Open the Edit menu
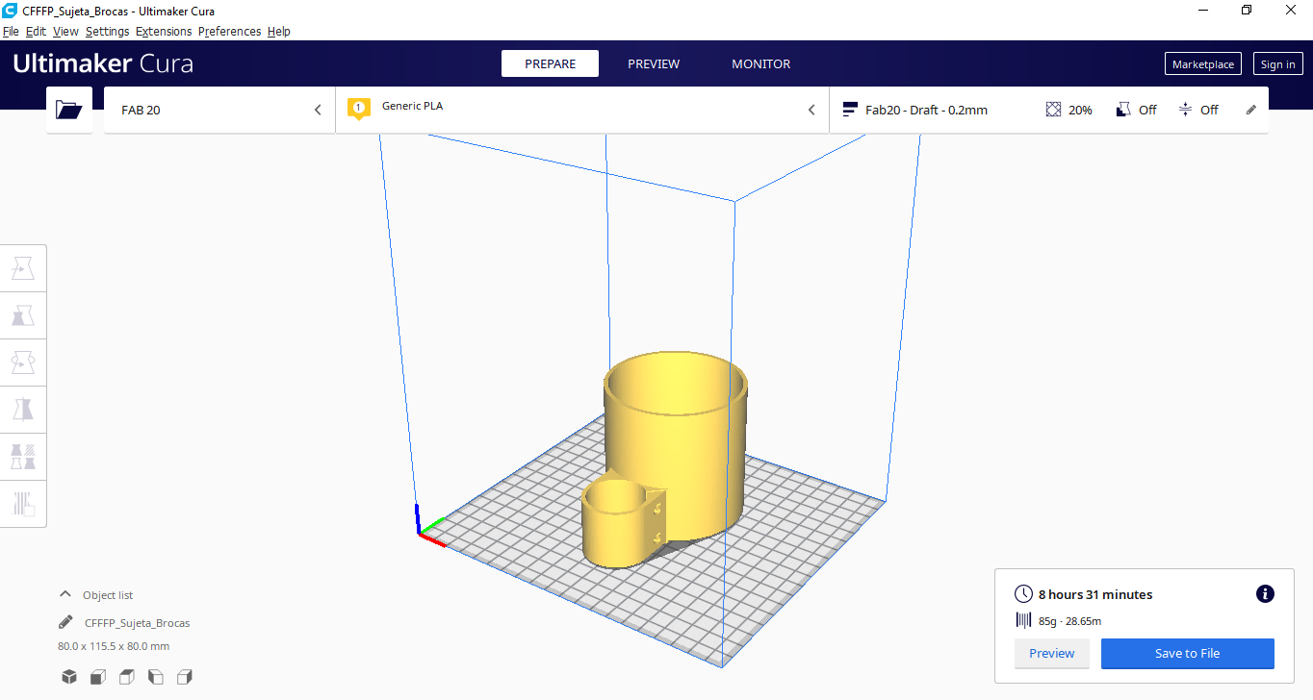The height and width of the screenshot is (700, 1313). (x=36, y=31)
